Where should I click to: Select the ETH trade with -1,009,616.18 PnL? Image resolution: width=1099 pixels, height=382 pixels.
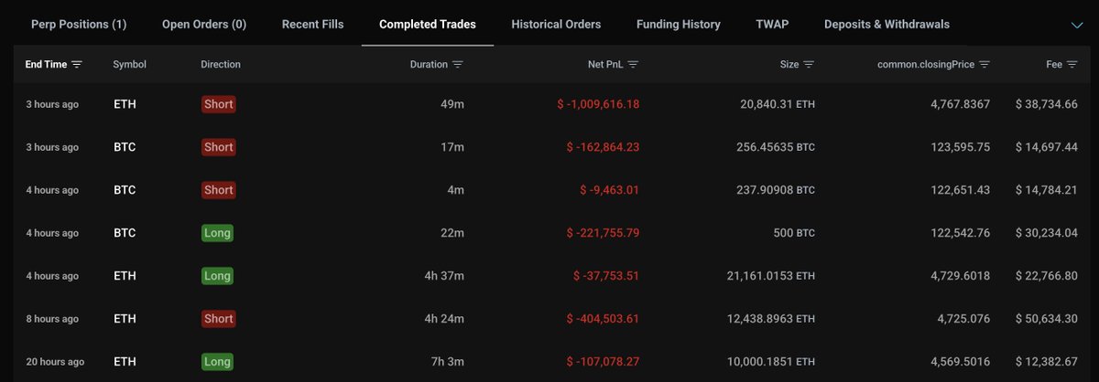point(549,104)
